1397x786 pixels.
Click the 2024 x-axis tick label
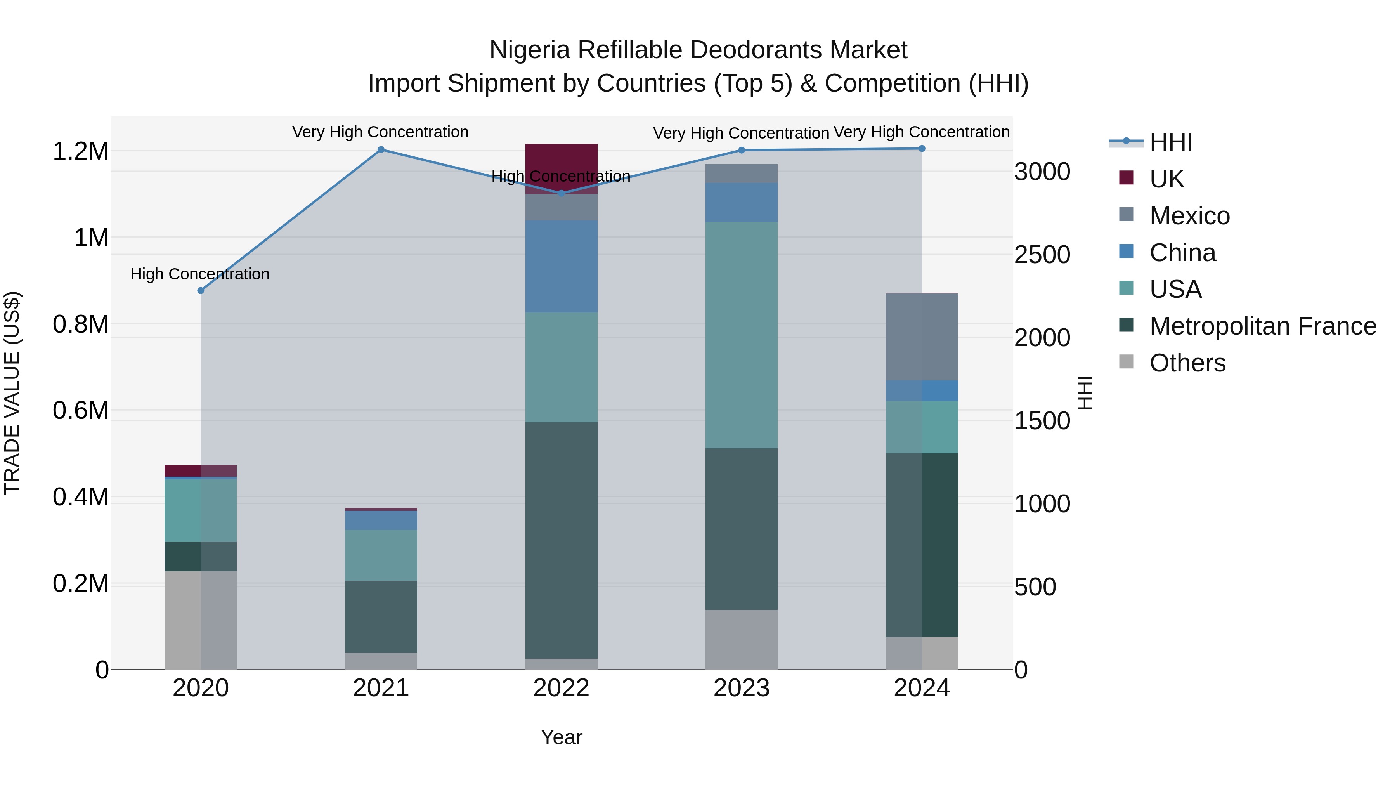[x=922, y=688]
